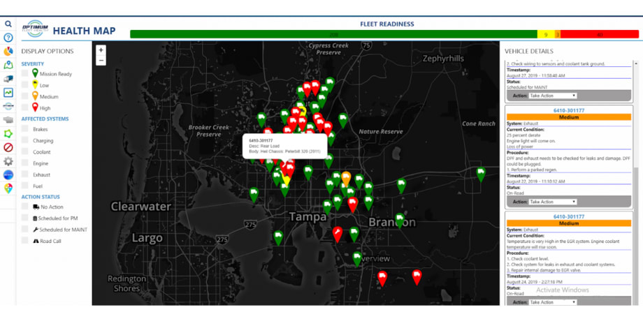Click the red 40 fleet readiness segment
643x321 pixels.
pyautogui.click(x=600, y=35)
